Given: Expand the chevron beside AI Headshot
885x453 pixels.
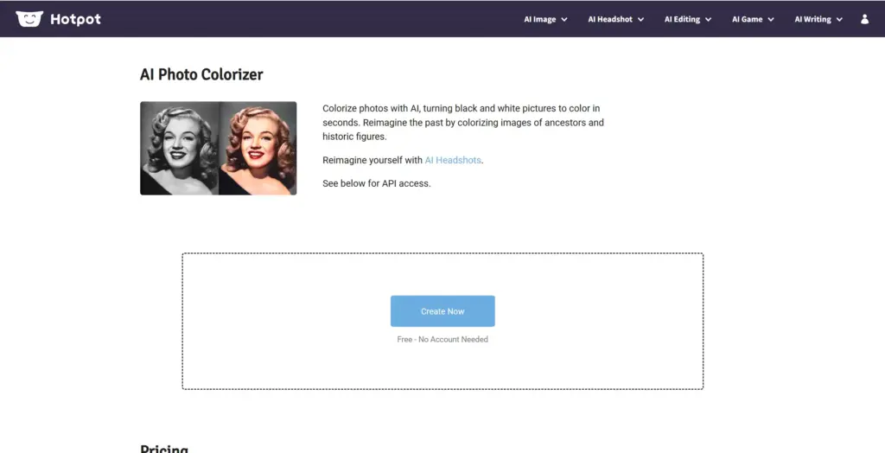Looking at the screenshot, I should 640,20.
